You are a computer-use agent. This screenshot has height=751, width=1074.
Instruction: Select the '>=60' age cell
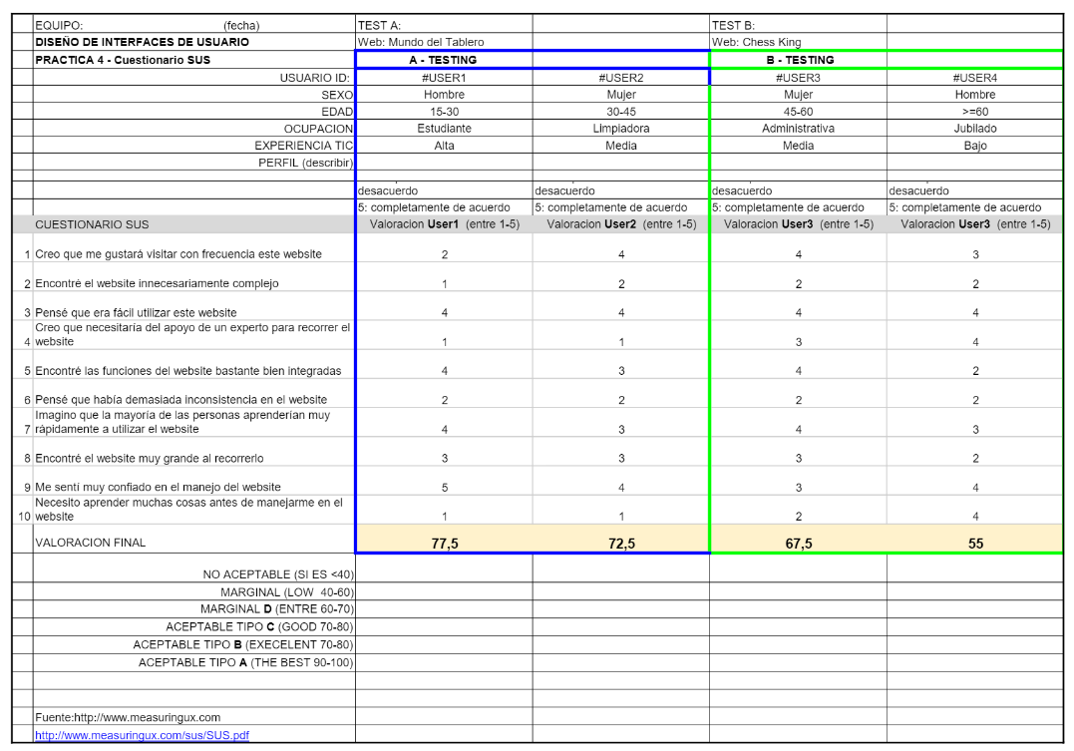[x=975, y=111]
